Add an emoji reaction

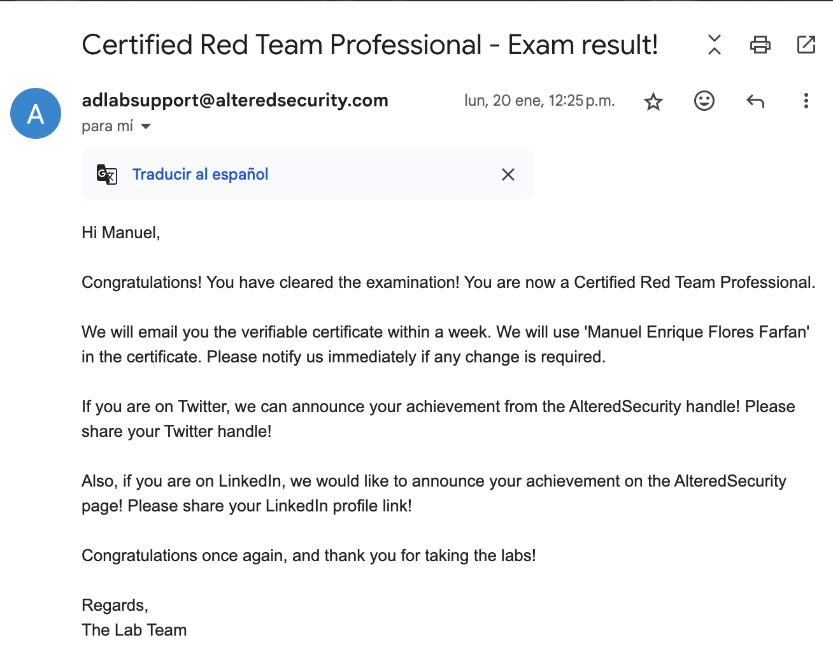(704, 101)
